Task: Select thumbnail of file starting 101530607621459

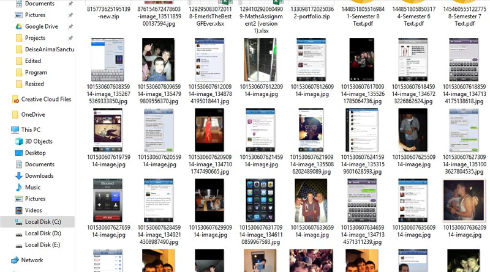Action: (260, 130)
